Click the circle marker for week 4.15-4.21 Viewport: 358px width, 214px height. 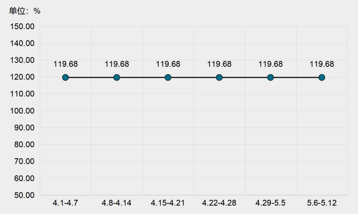168,77
